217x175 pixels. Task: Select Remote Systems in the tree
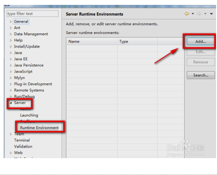point(29,90)
